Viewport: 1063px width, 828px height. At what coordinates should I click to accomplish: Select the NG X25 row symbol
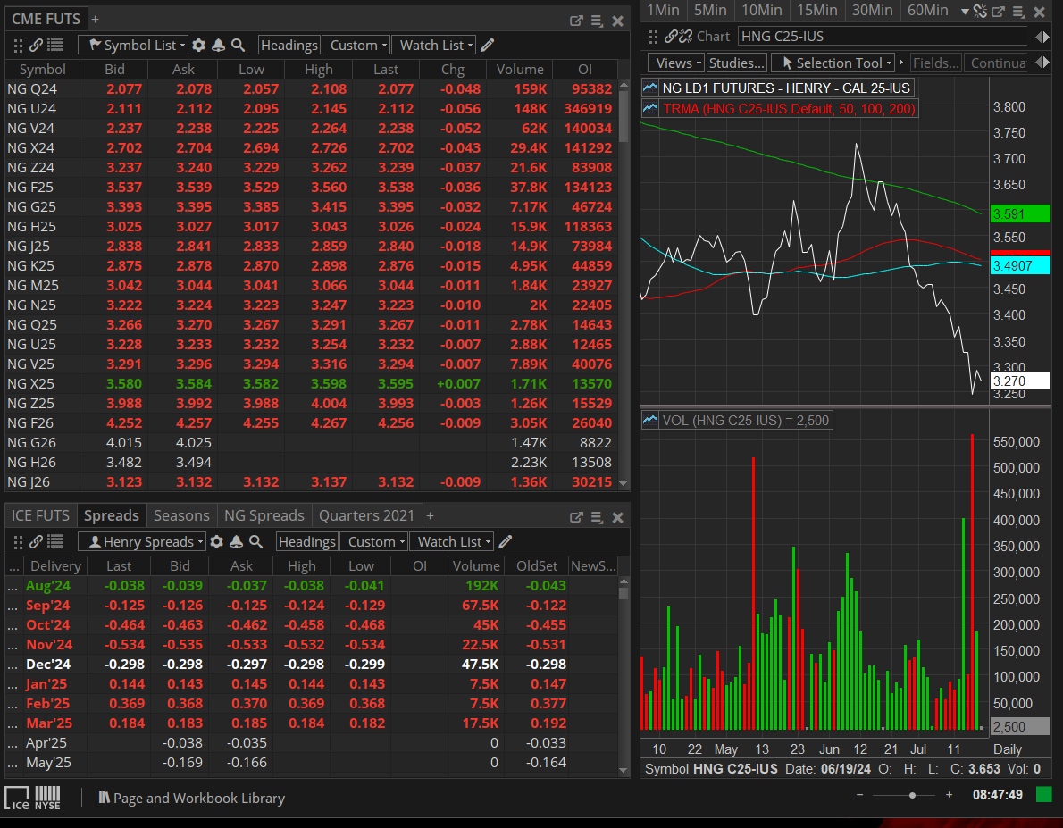tap(31, 383)
